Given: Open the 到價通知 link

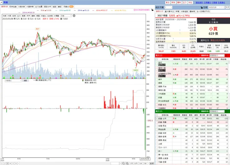Looking at the screenshot, I should click(222, 2).
